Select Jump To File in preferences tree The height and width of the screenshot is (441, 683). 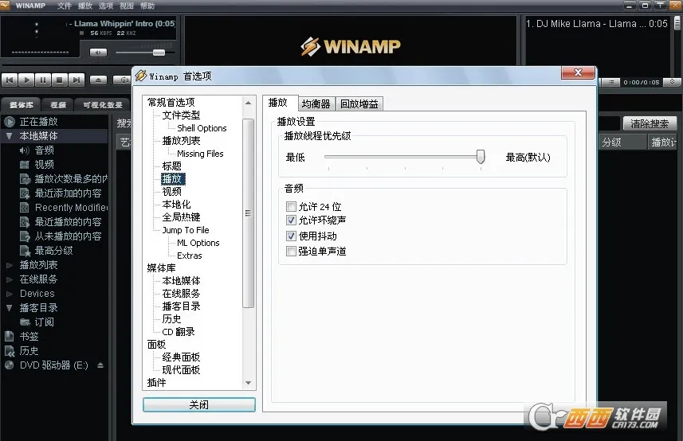[186, 230]
